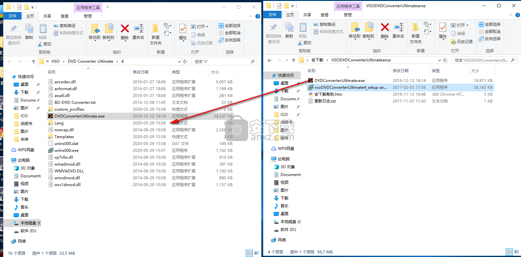Select DVDConverterUltimate.exe in the left window
Image resolution: width=521 pixels, height=257 pixels.
[x=140, y=116]
